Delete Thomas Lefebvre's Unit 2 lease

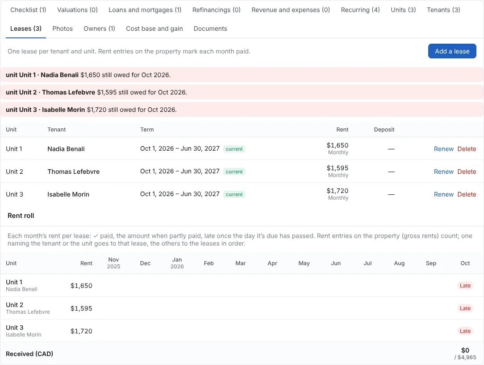point(467,172)
